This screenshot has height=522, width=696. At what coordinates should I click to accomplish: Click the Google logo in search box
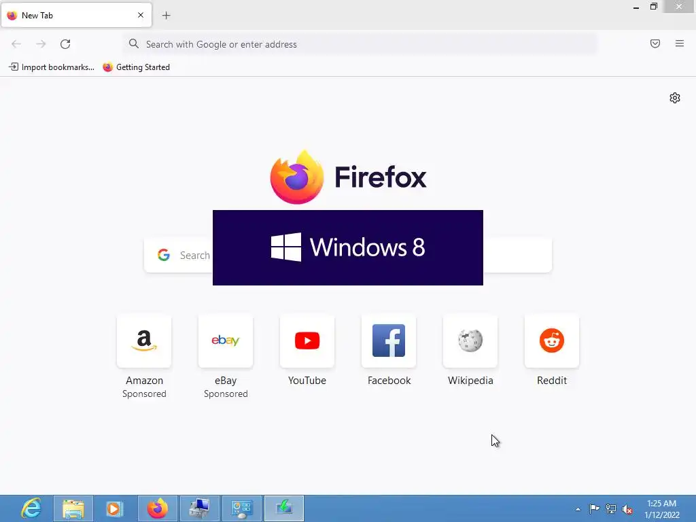(x=164, y=255)
